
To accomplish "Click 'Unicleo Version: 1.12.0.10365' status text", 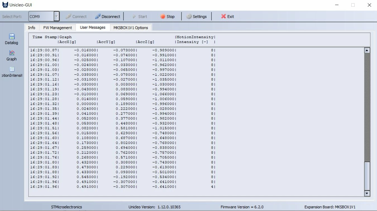I will coord(154,207).
